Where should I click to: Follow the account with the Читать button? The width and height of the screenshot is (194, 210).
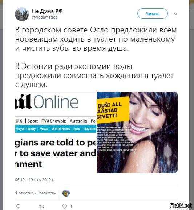click(x=153, y=13)
